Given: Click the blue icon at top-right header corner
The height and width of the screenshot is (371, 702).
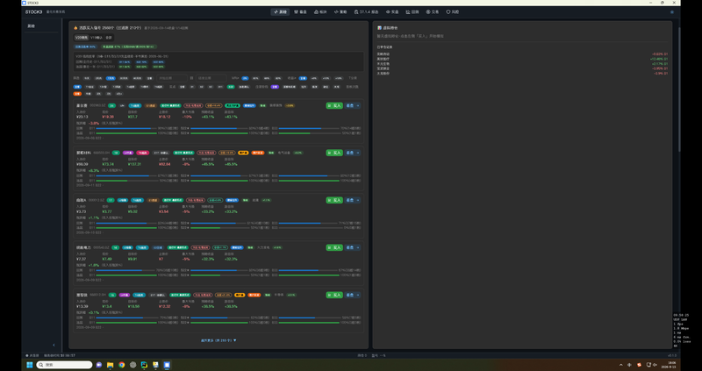Looking at the screenshot, I should pyautogui.click(x=672, y=12).
